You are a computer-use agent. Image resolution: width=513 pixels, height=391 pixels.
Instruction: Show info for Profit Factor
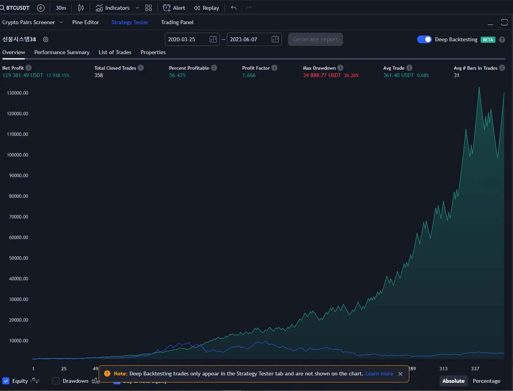pos(274,68)
